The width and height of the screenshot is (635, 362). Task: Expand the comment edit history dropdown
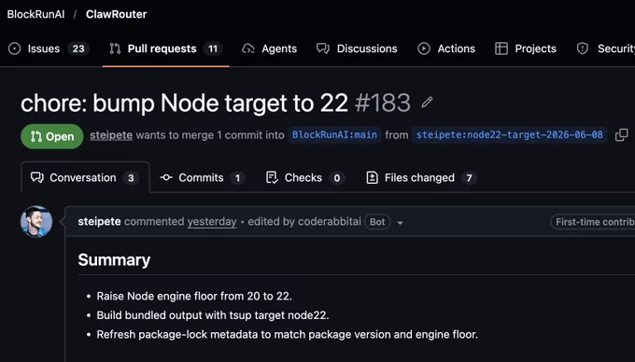click(x=400, y=222)
